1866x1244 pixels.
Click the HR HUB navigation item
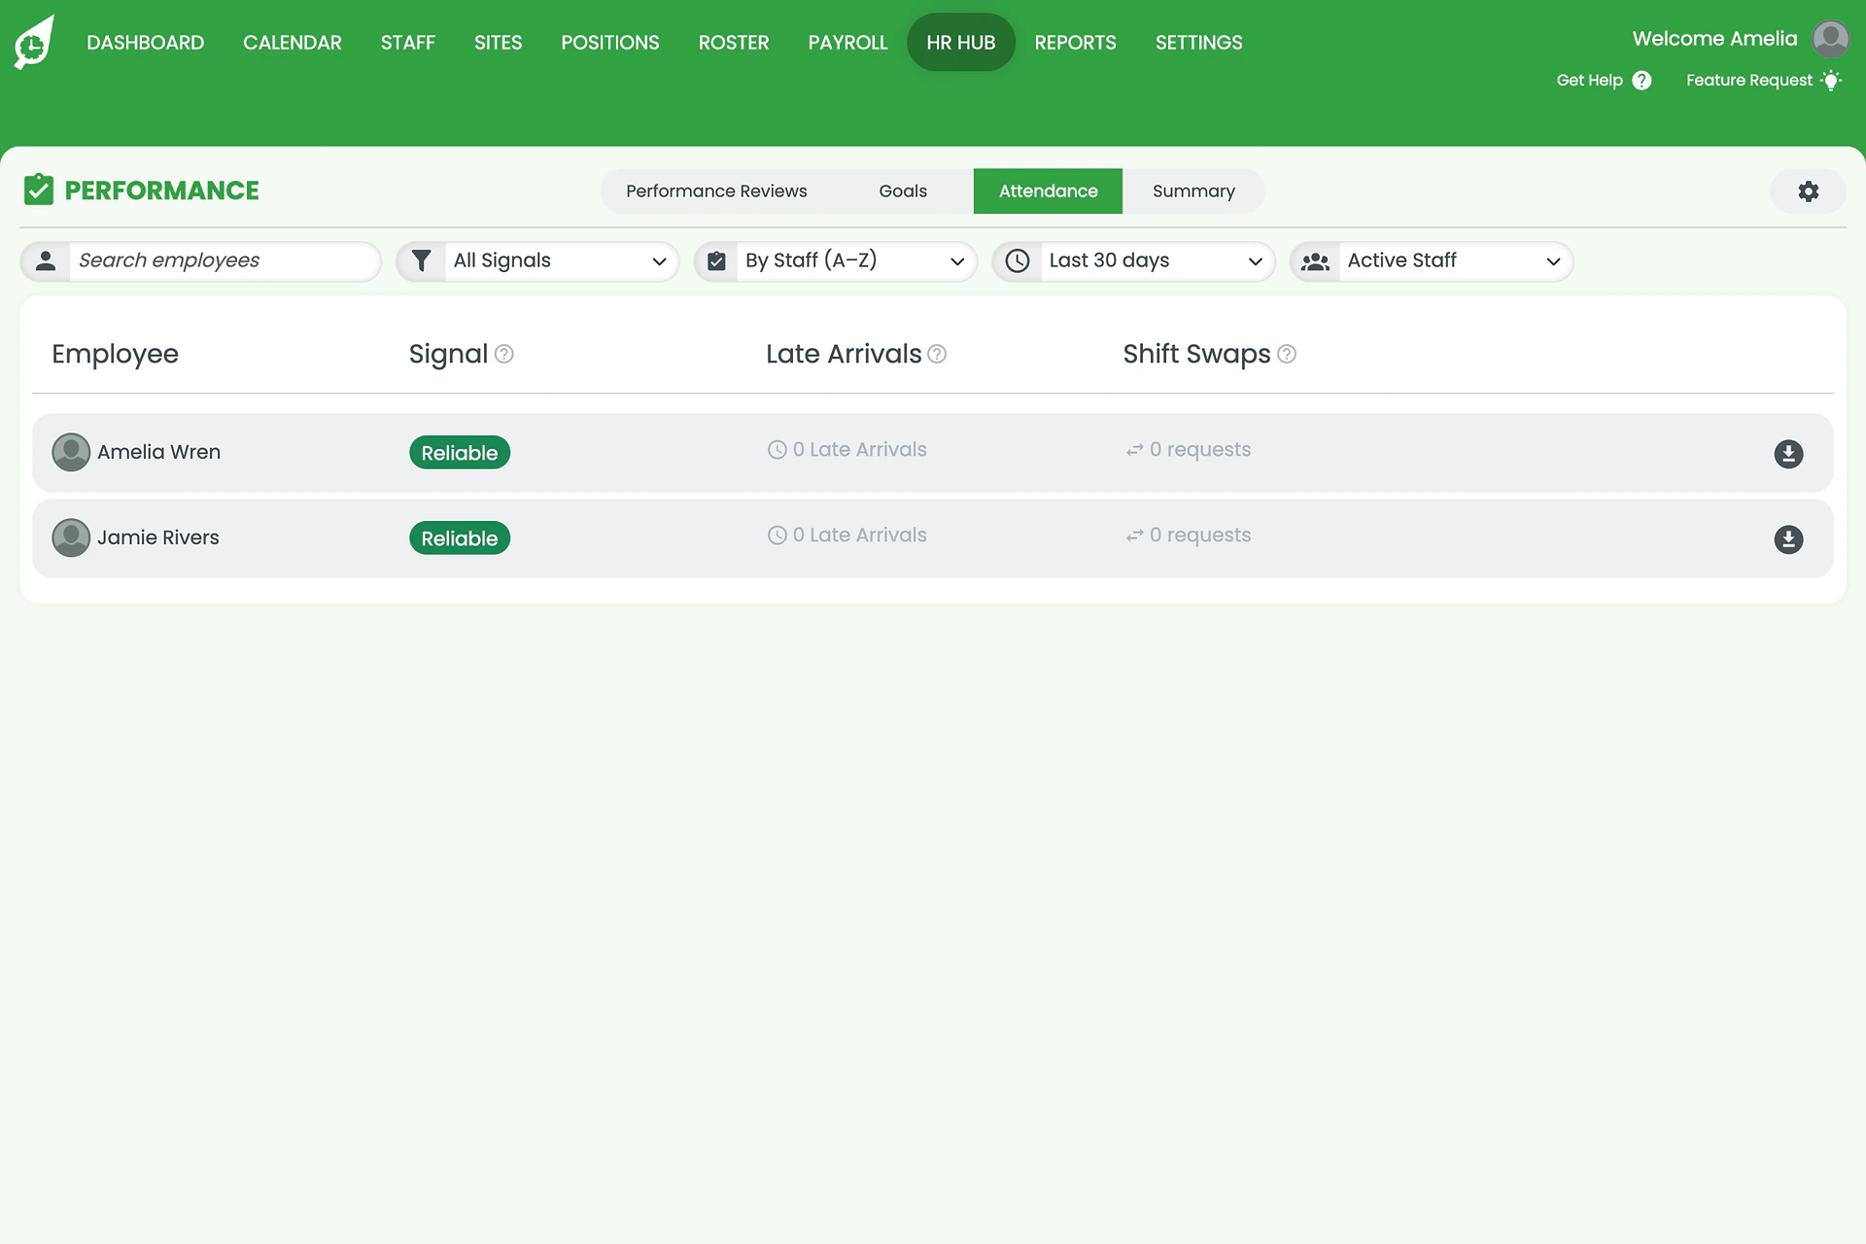961,43
